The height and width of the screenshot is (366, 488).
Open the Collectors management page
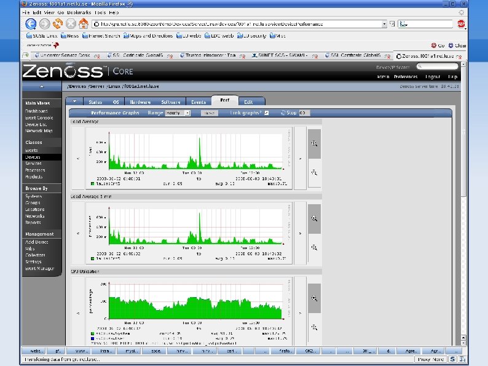pos(35,255)
